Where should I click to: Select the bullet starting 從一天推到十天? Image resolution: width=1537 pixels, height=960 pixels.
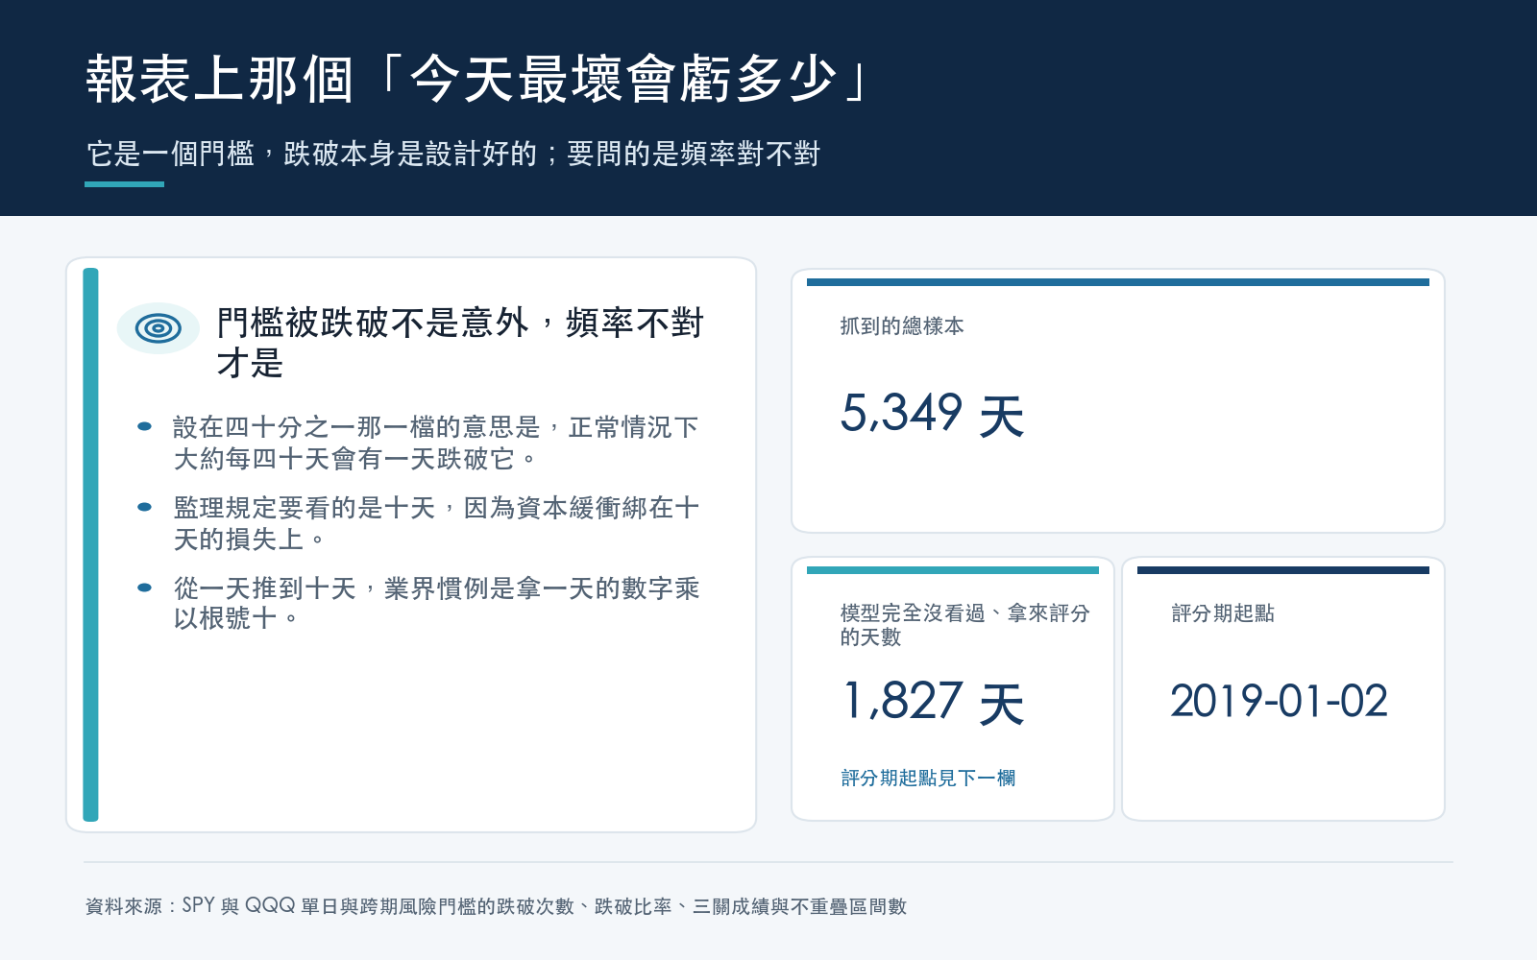click(x=436, y=603)
